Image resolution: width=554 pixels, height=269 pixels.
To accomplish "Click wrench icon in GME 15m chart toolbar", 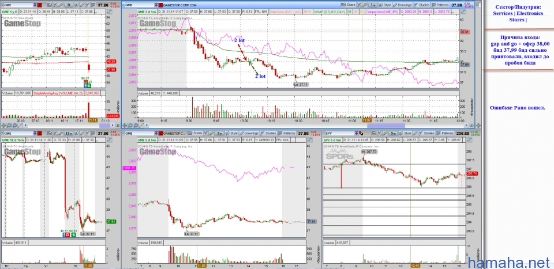I will click(61, 133).
